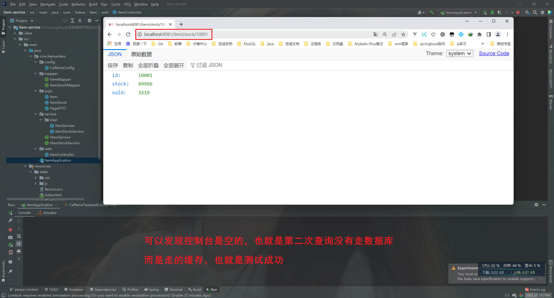Collapse the mapper folder in project tree

tap(36, 73)
